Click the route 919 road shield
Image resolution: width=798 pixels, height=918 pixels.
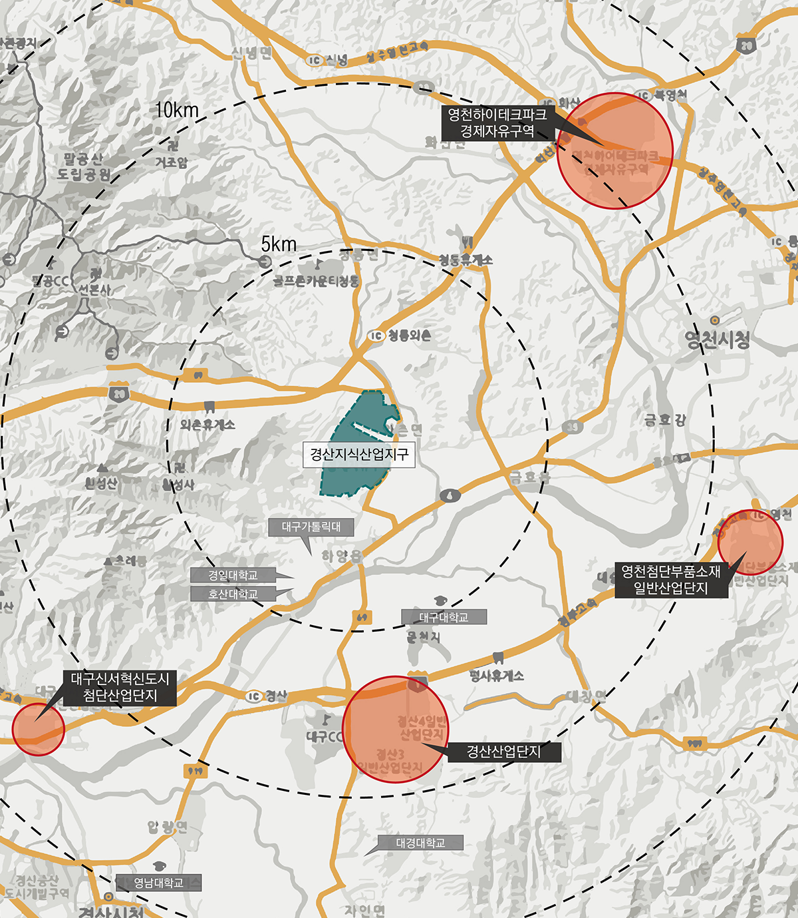[x=196, y=770]
